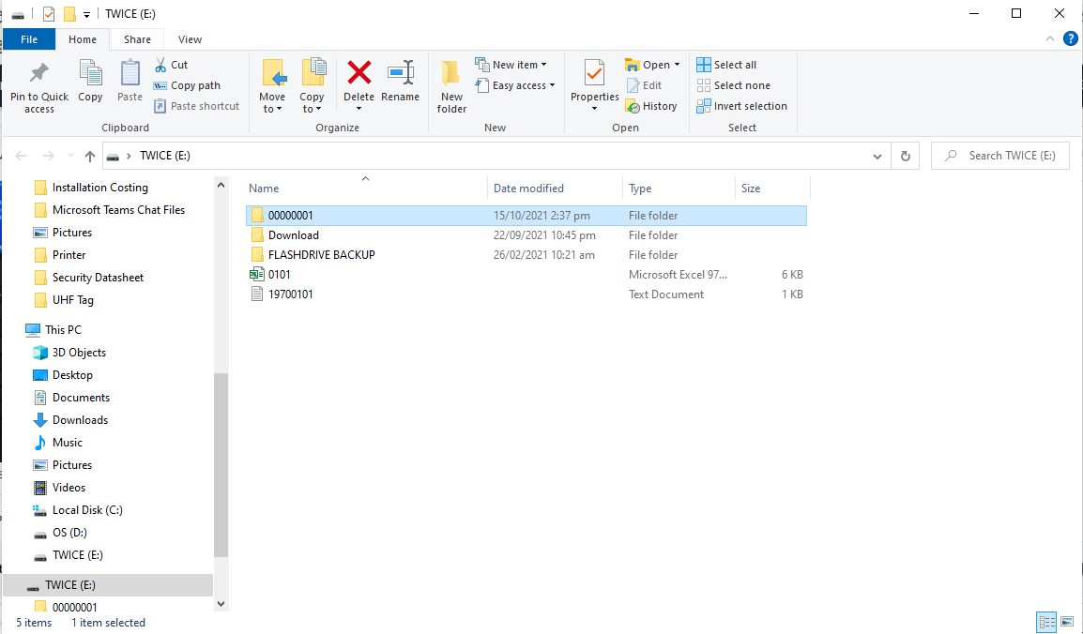
Task: Click the Pin to Quick access icon
Action: point(39,73)
